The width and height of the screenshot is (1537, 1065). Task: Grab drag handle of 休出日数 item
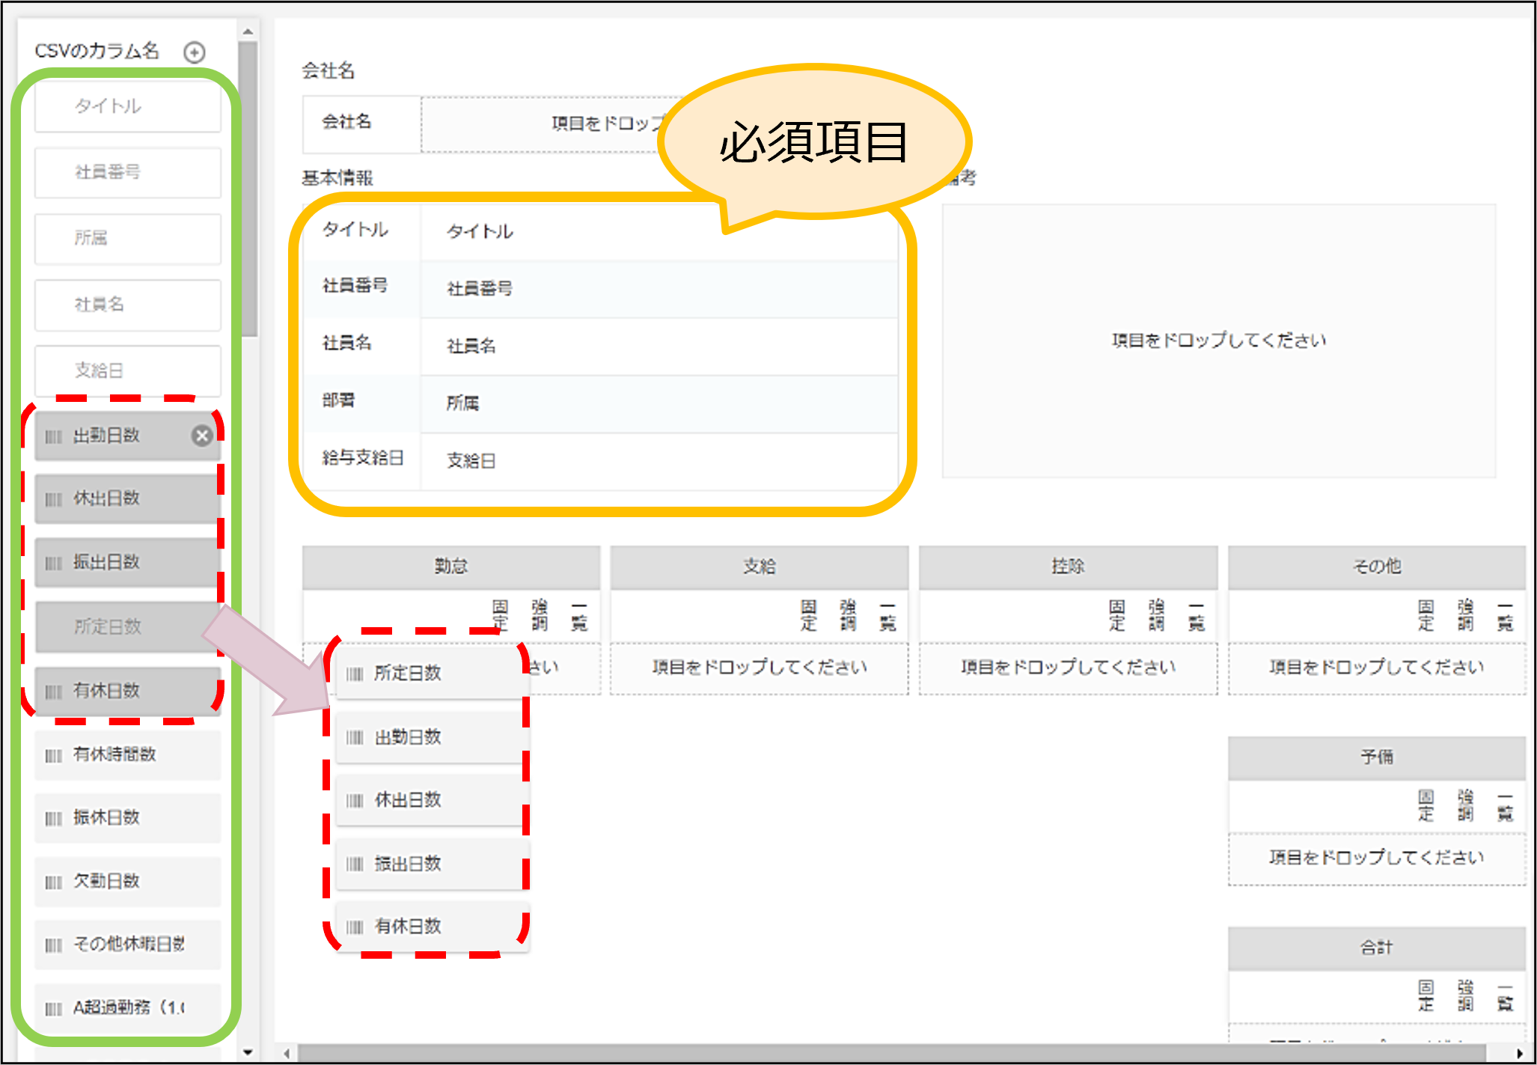[x=54, y=499]
